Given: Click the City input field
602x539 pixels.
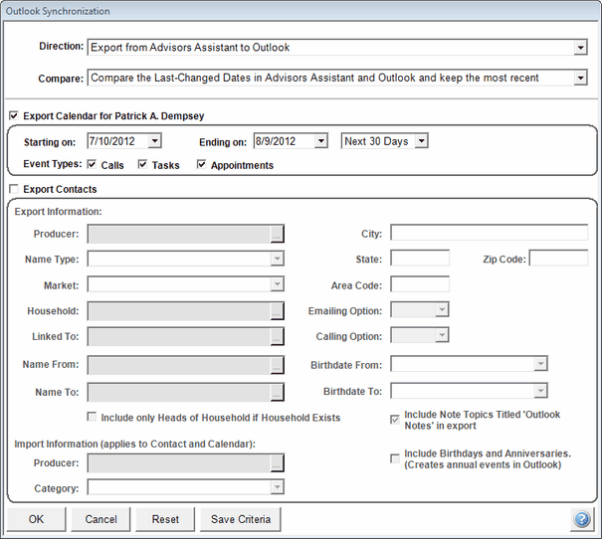Looking at the screenshot, I should [490, 233].
